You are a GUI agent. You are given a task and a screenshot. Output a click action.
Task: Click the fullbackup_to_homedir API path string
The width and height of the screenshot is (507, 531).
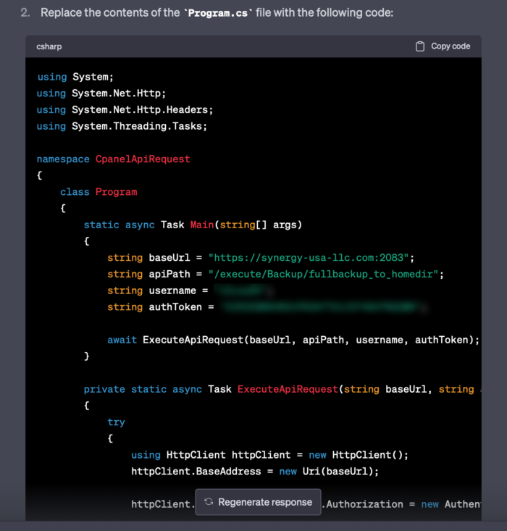pos(325,274)
